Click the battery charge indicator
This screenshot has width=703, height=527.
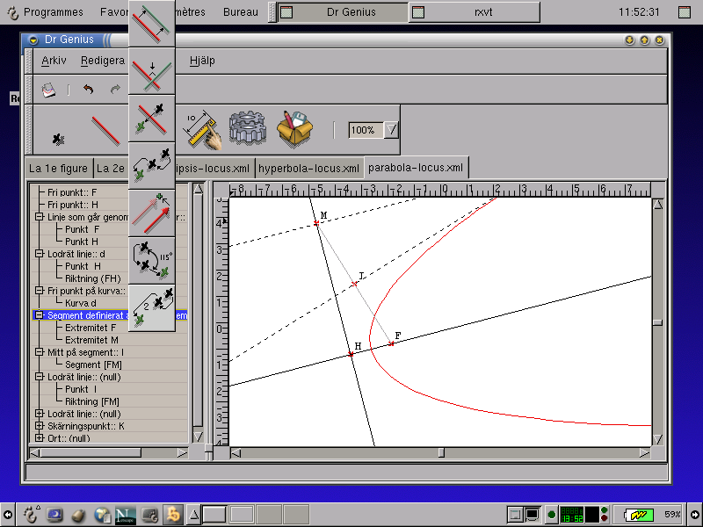coord(640,515)
